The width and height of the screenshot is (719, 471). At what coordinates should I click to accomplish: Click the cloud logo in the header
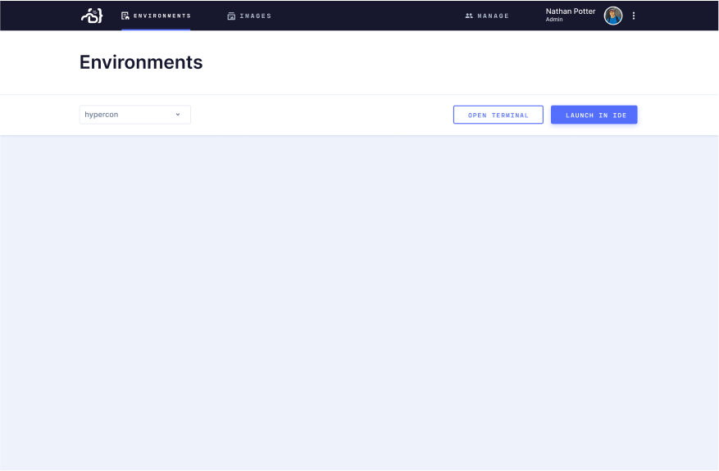tap(92, 16)
